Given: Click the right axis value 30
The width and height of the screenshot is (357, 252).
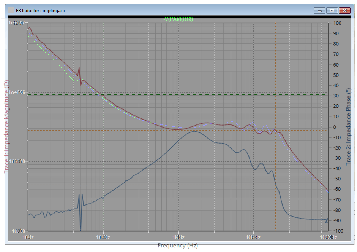Looking at the screenshot, I should click(x=336, y=96).
